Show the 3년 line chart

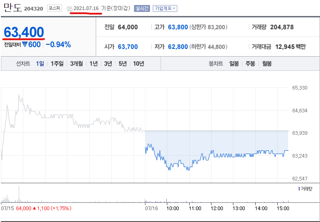pyautogui.click(x=108, y=63)
